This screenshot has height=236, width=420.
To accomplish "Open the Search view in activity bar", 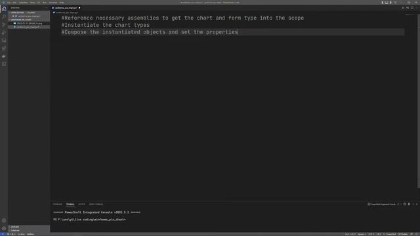I will pos(4,16).
